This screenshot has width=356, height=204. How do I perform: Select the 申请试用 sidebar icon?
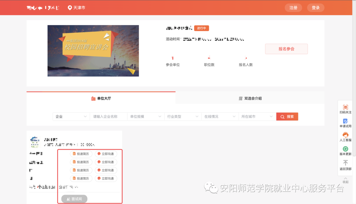click(x=345, y=121)
